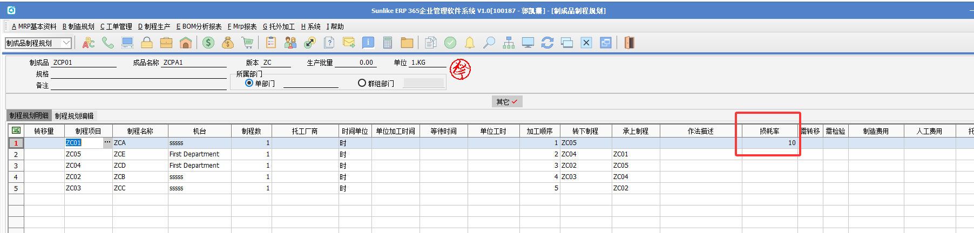
Task: Click the exit door icon
Action: (x=629, y=43)
